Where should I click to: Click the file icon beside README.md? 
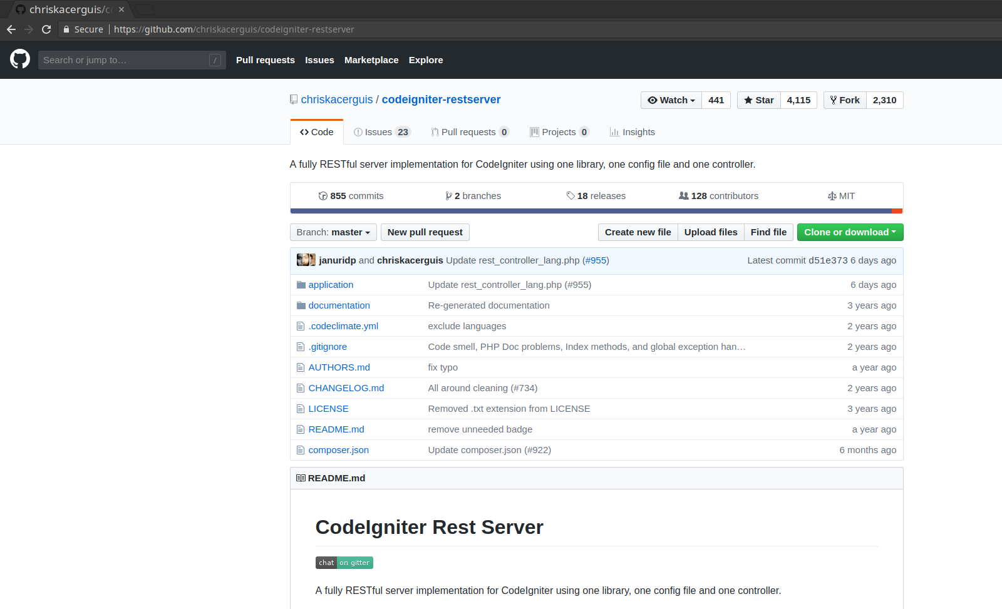click(x=301, y=429)
